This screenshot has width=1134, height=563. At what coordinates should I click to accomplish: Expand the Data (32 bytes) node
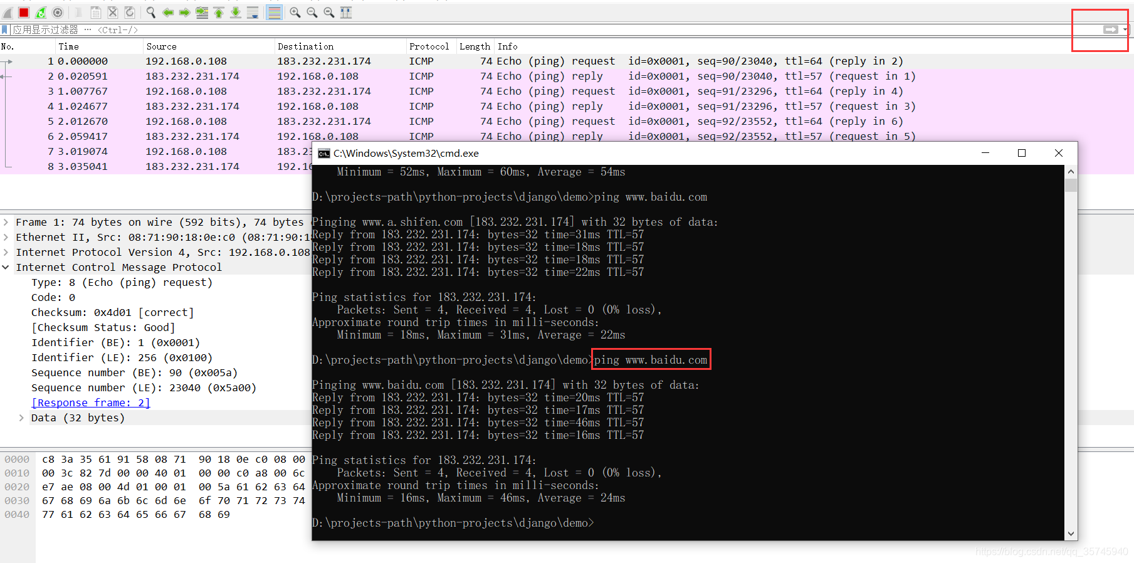(21, 418)
